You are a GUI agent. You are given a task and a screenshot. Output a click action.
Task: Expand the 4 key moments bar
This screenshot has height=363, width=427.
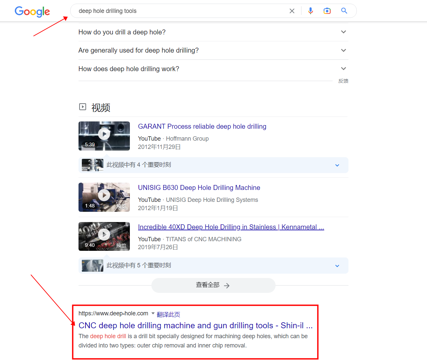pyautogui.click(x=213, y=165)
